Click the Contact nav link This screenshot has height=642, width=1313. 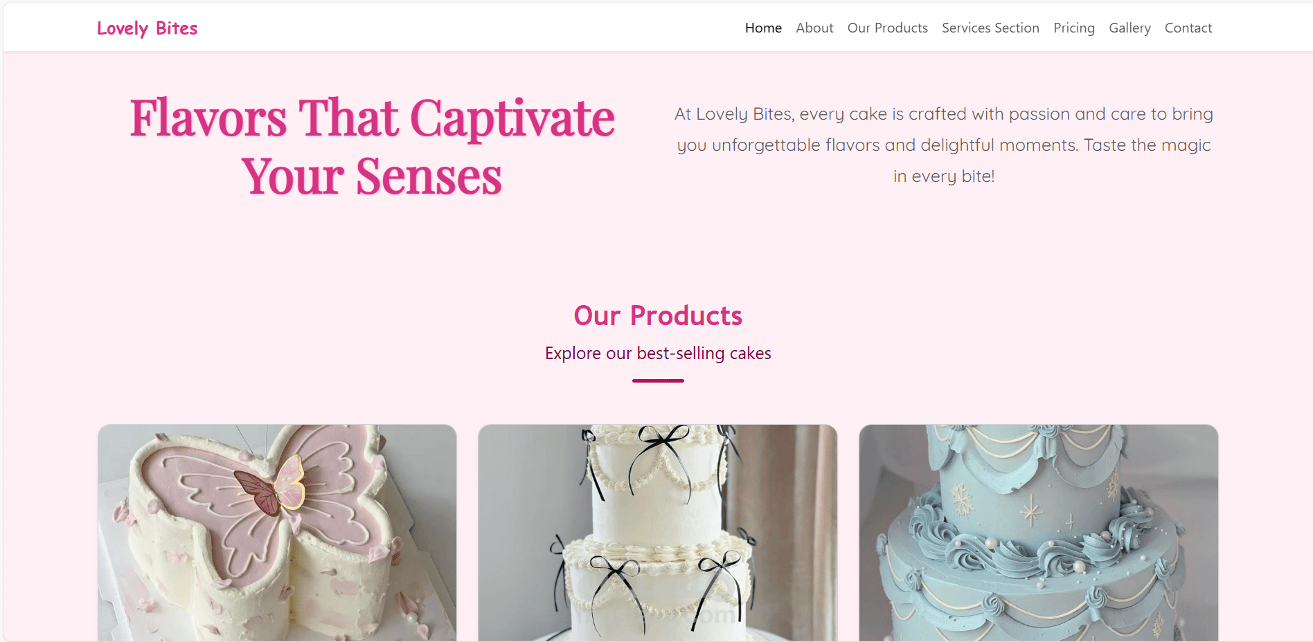[x=1188, y=28]
